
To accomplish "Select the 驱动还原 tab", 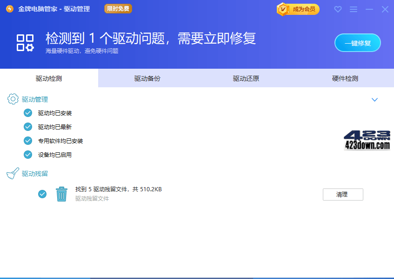I will point(245,78).
